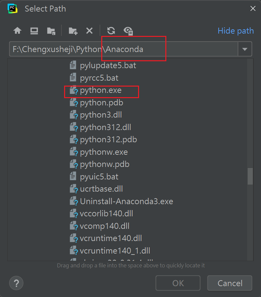Select vcomp140.dll file
The height and width of the screenshot is (297, 261).
pos(105,226)
